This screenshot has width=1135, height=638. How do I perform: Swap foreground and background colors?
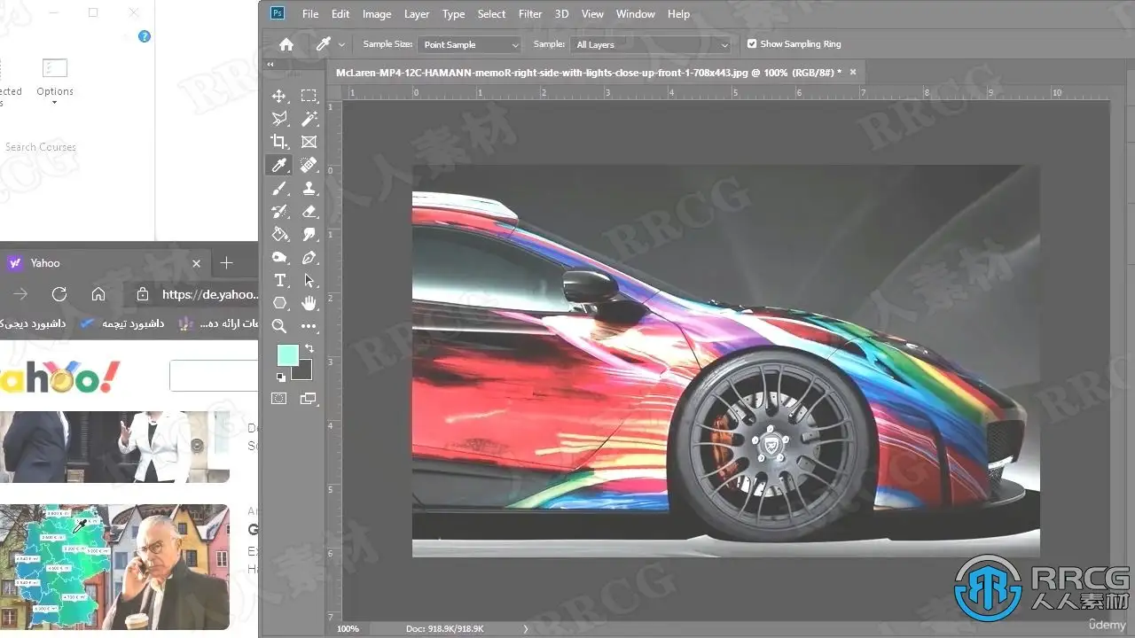click(x=309, y=348)
